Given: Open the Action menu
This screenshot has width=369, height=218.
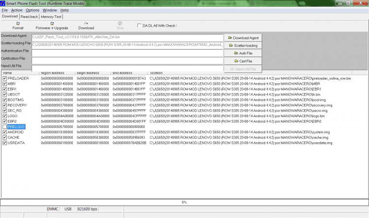Looking at the screenshot, I should coord(17,10).
